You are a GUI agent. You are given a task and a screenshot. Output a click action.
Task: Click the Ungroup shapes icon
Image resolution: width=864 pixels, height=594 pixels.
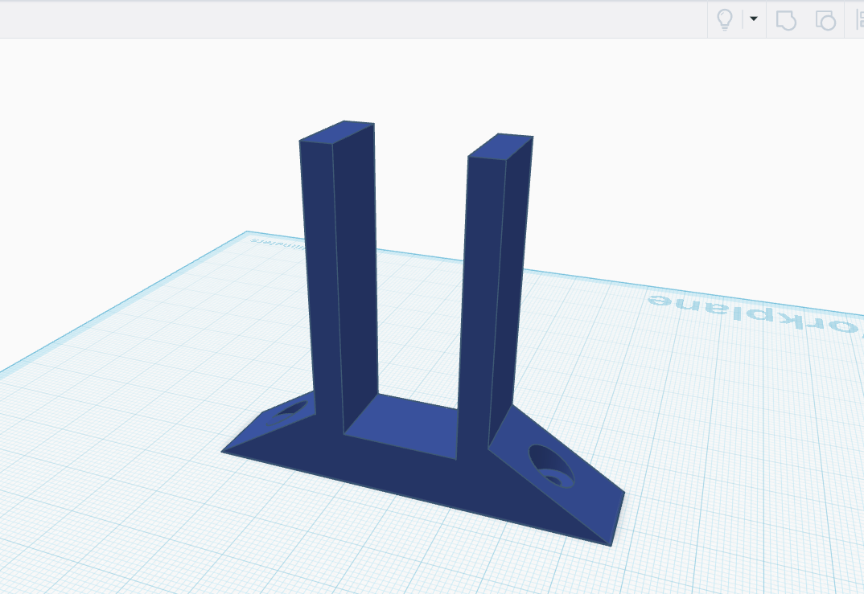pos(825,20)
